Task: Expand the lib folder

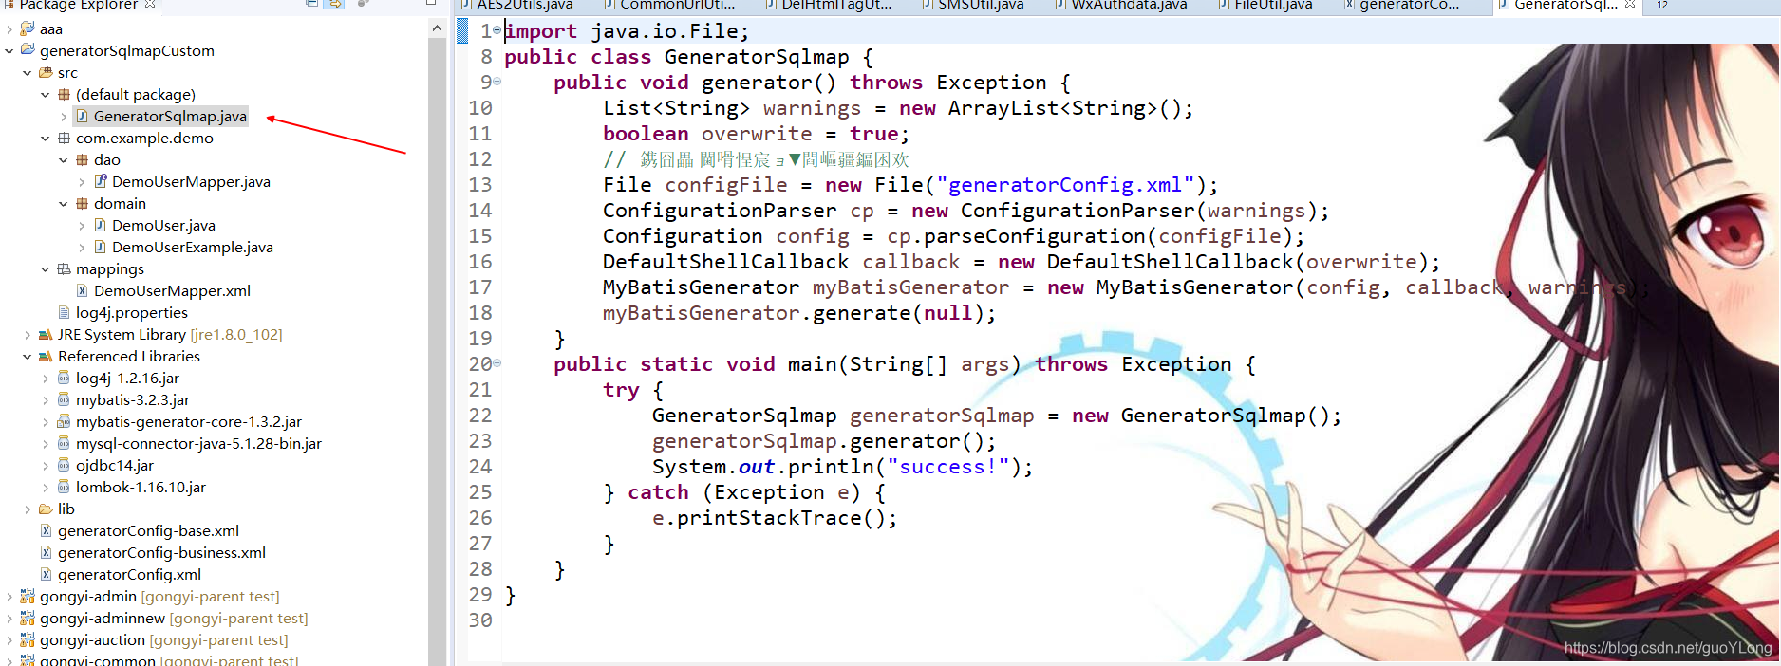Action: coord(28,509)
